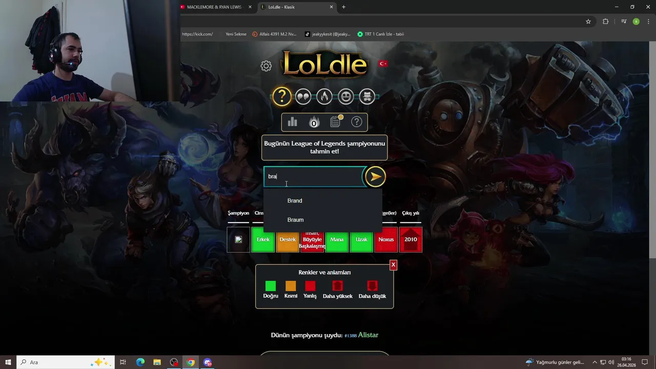Close the color legend panel
The width and height of the screenshot is (656, 369).
point(393,265)
